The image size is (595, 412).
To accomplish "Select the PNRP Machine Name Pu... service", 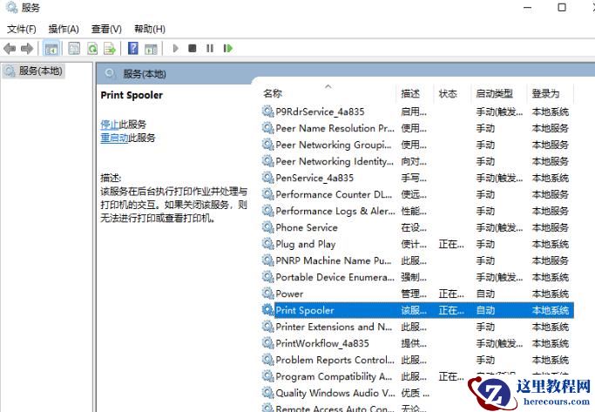I will coord(334,260).
